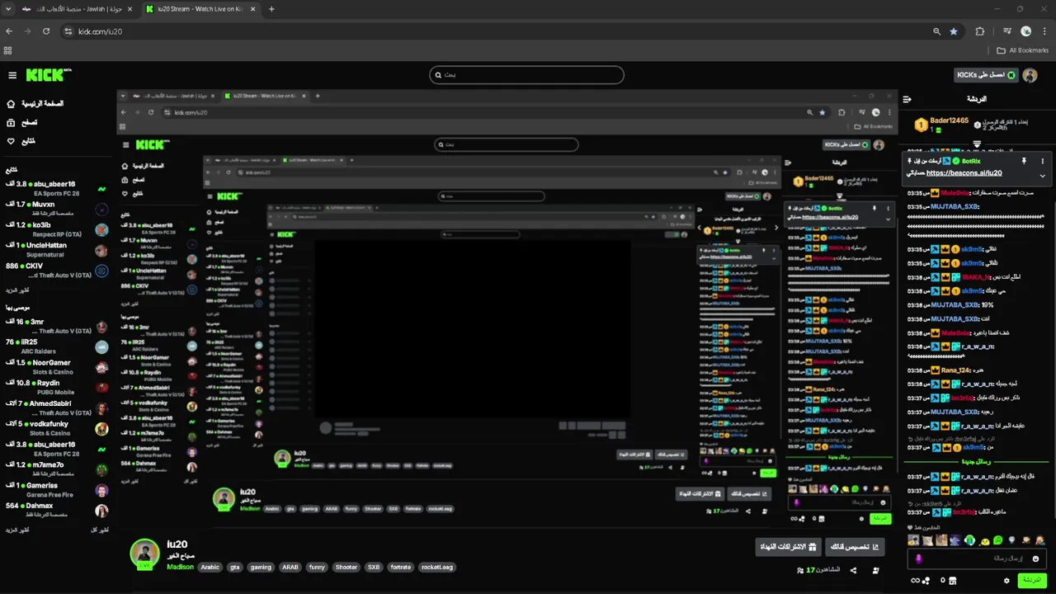The width and height of the screenshot is (1056, 594).
Task: Click the green Chat send button
Action: tap(1032, 580)
